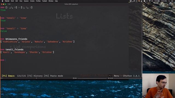175x98 pixels.
Task: Open the Wi-Fi menu bar icon
Action: (x=150, y=1)
